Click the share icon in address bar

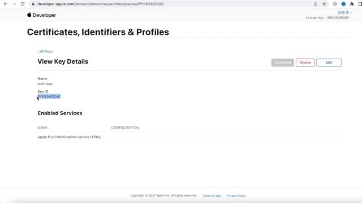point(316,4)
